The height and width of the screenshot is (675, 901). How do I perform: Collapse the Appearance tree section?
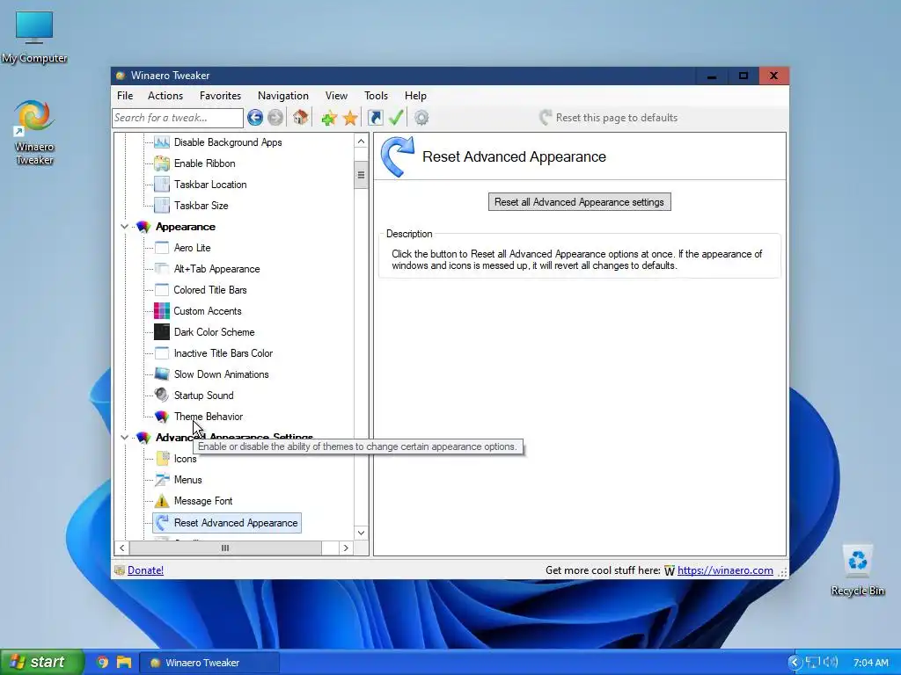(x=124, y=227)
